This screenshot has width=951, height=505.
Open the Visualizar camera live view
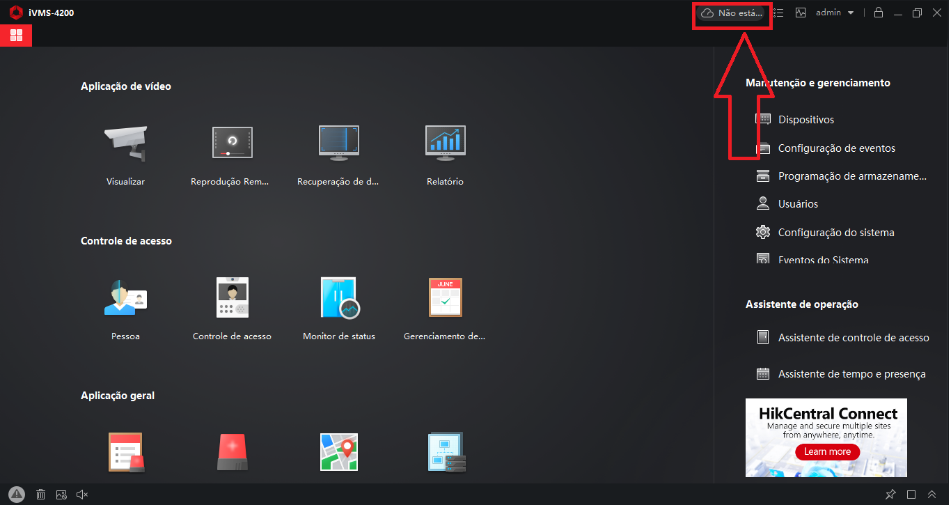pyautogui.click(x=125, y=143)
